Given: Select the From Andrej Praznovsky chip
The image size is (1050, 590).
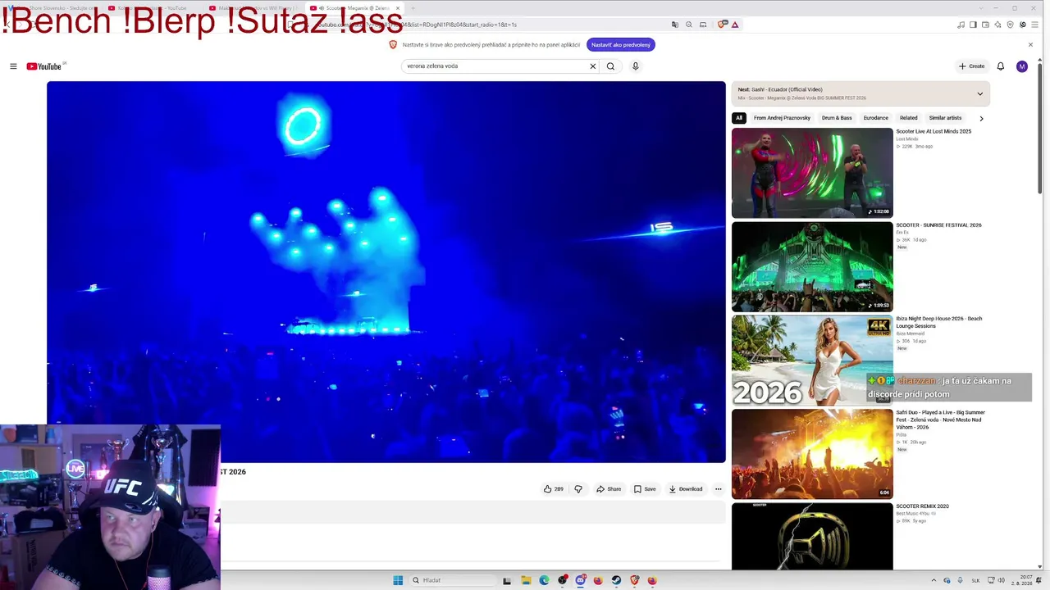Looking at the screenshot, I should [782, 118].
